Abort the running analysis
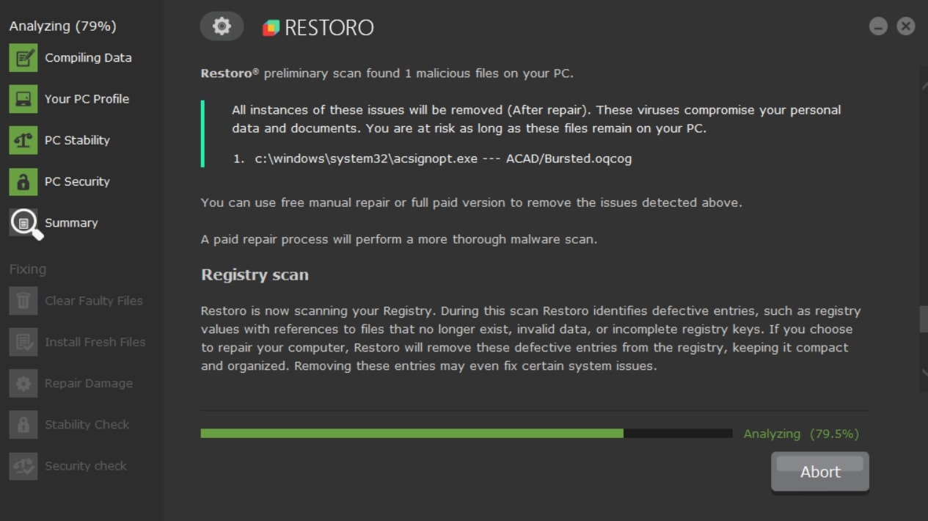Viewport: 928px width, 521px height. coord(820,472)
